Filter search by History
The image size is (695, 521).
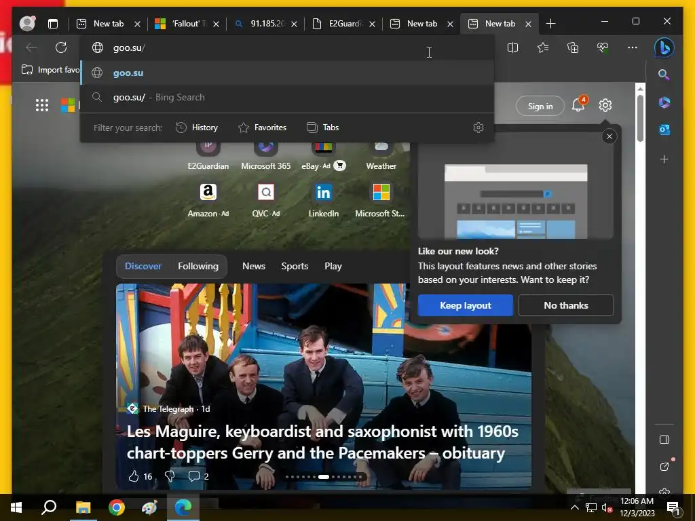pyautogui.click(x=196, y=128)
